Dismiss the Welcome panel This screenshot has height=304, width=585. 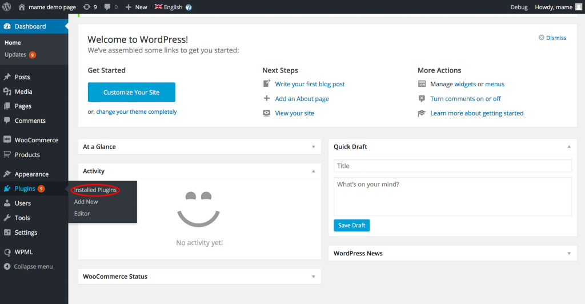pyautogui.click(x=552, y=38)
